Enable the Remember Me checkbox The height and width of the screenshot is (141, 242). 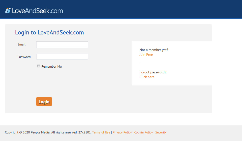click(x=39, y=66)
